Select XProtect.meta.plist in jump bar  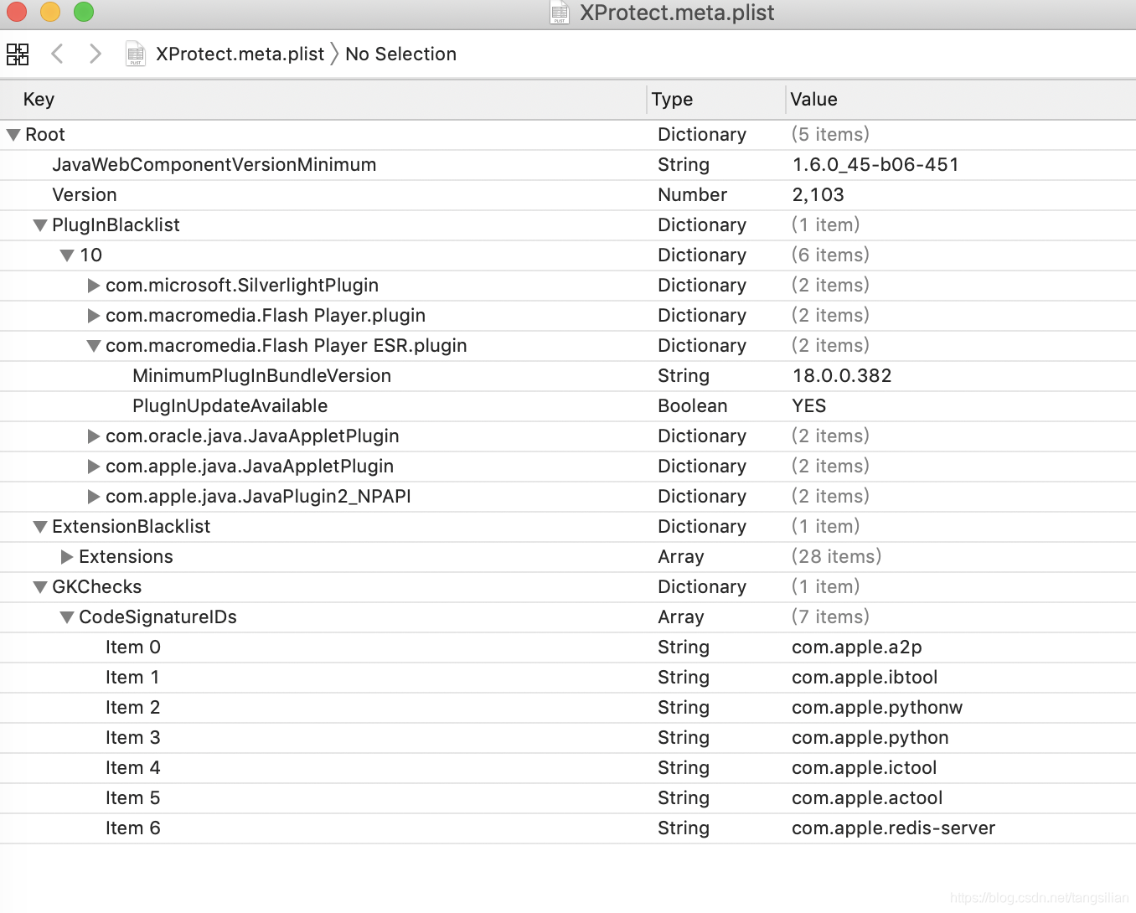click(x=240, y=54)
